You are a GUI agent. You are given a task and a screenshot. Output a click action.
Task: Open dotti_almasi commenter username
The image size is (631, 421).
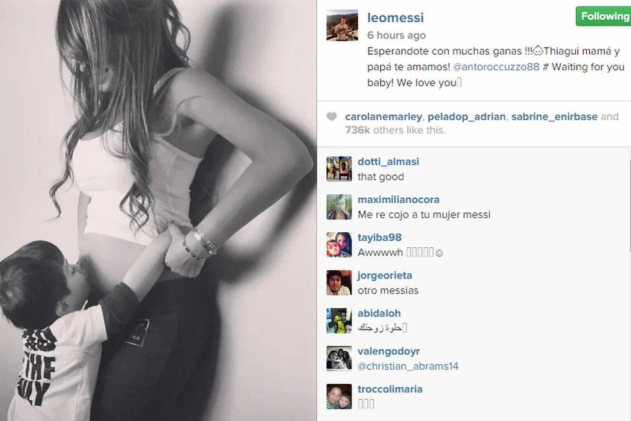click(388, 162)
